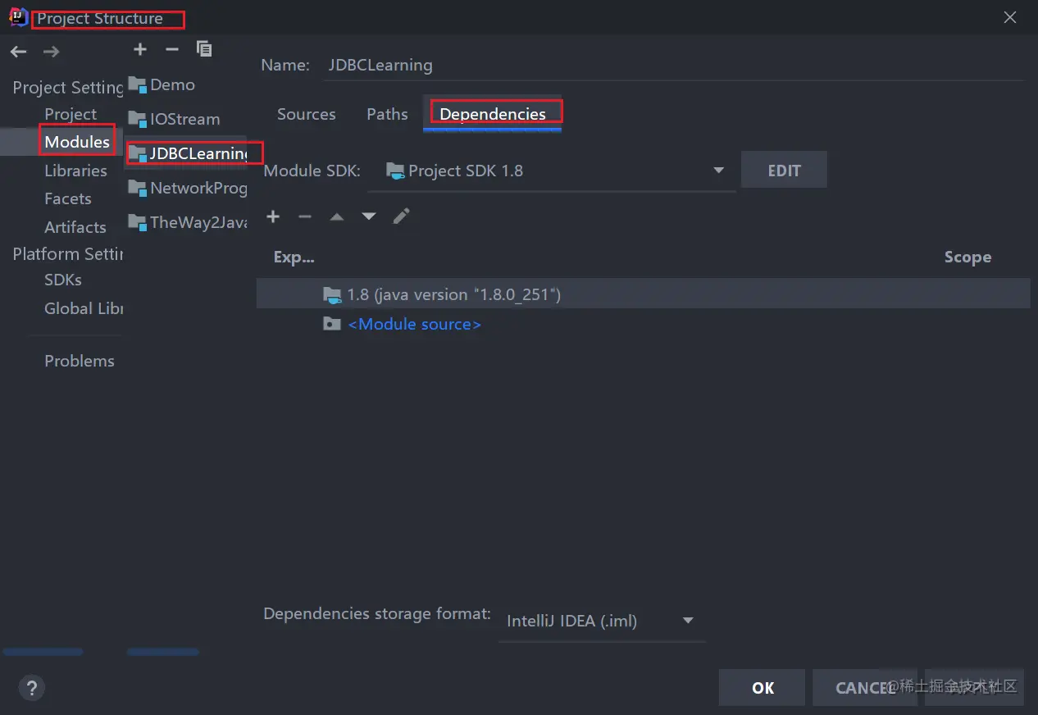Add a new module with plus icon
The image size is (1038, 715).
click(140, 49)
